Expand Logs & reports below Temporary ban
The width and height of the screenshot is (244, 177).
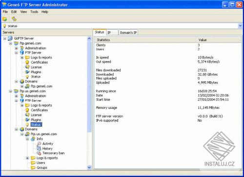pyautogui.click(x=27, y=158)
